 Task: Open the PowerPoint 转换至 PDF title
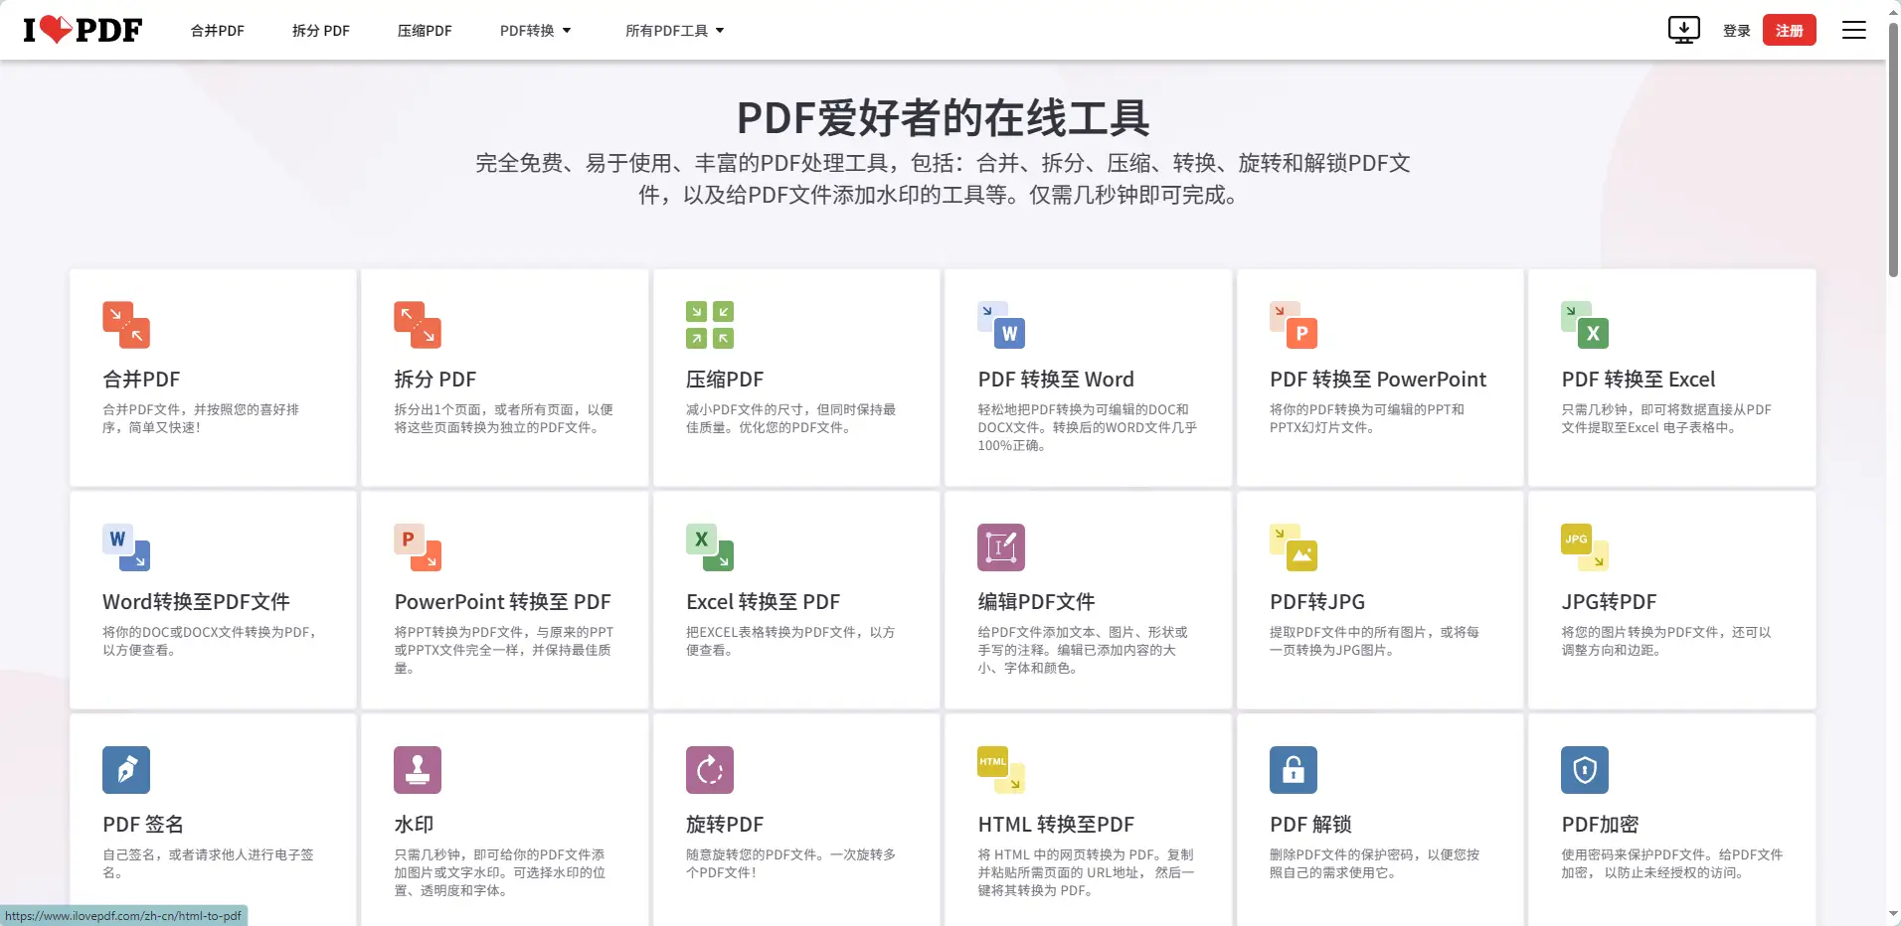502,602
